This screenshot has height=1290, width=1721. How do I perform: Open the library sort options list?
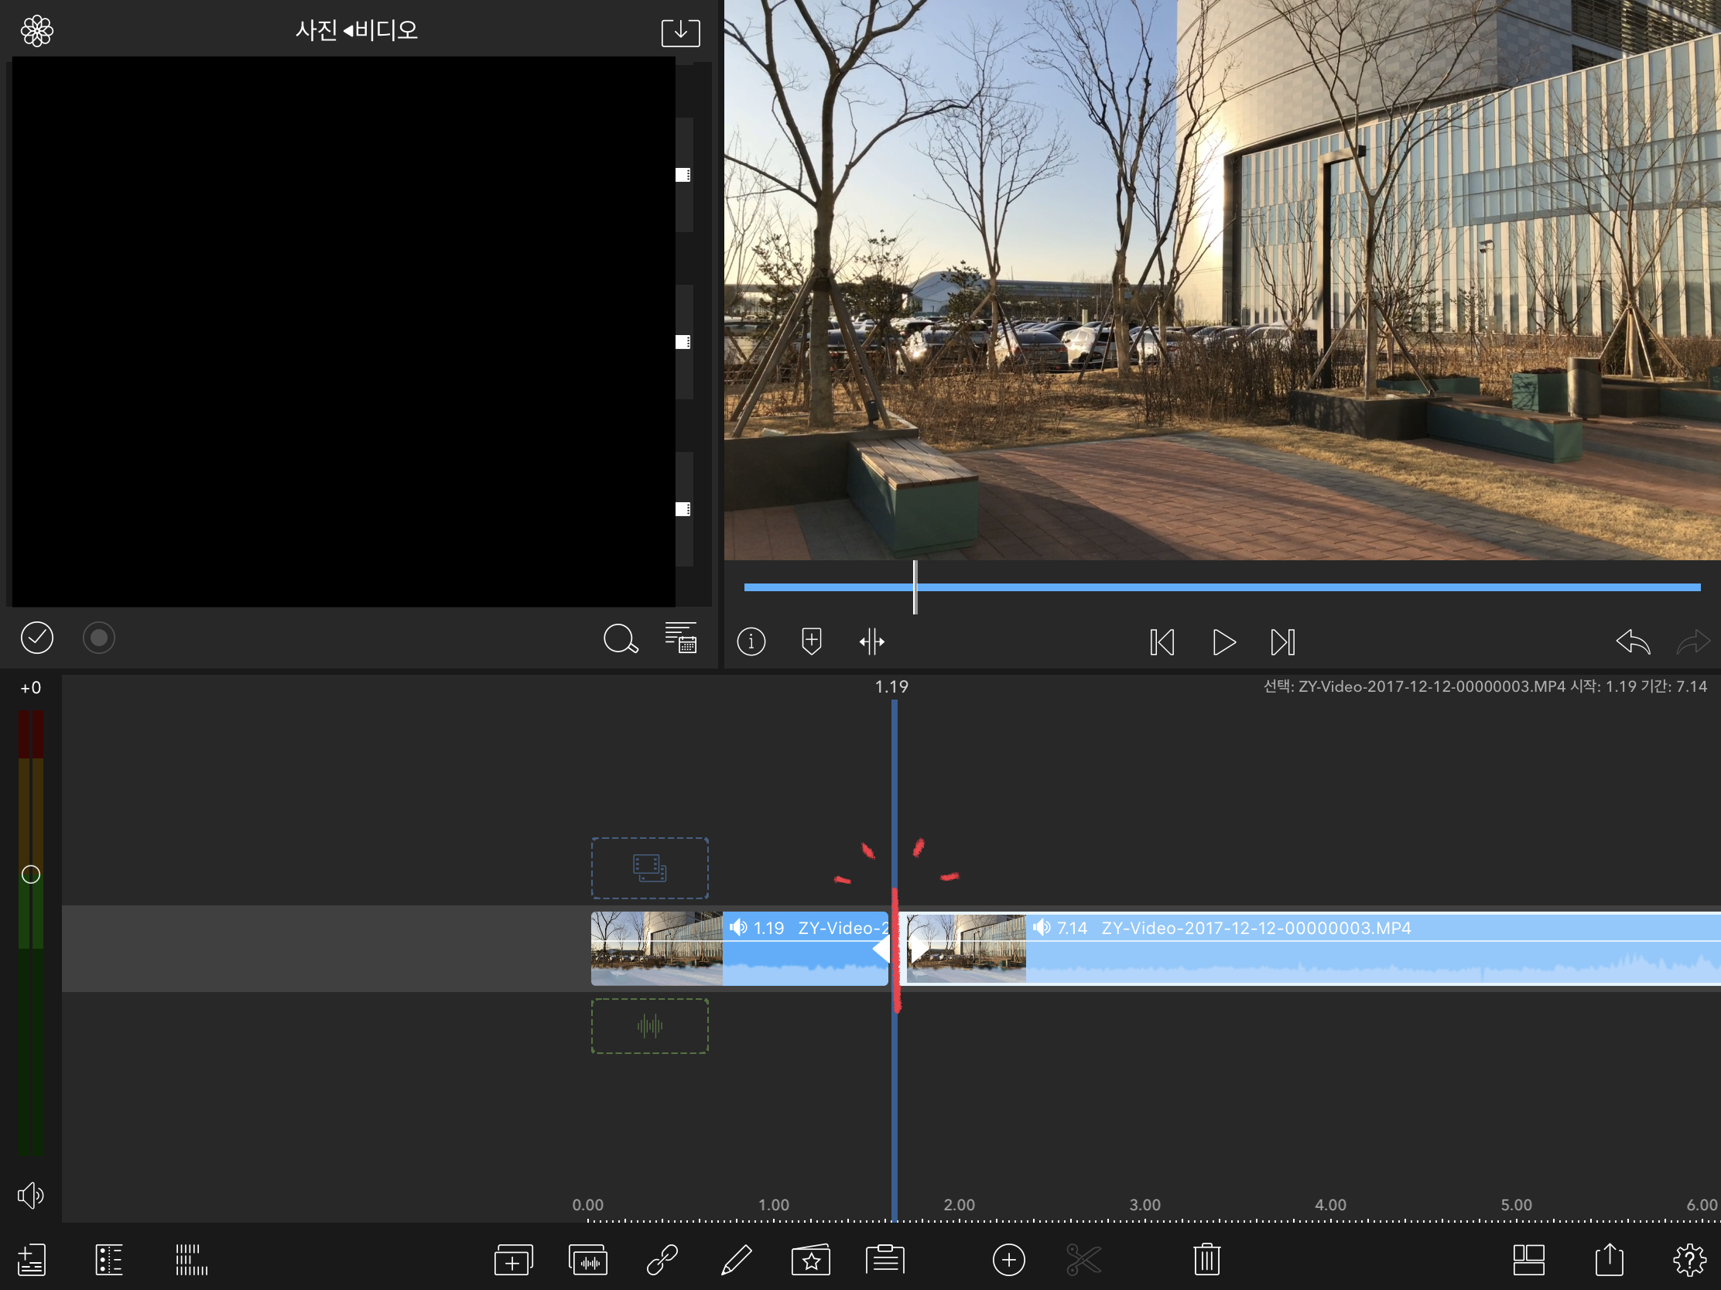681,638
